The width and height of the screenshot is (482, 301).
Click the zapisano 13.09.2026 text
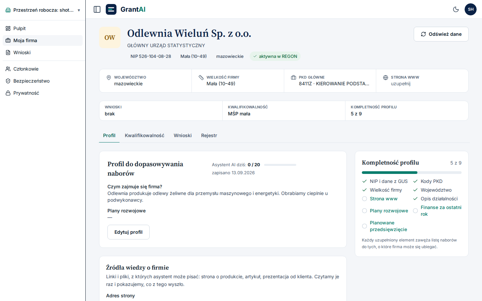233,173
